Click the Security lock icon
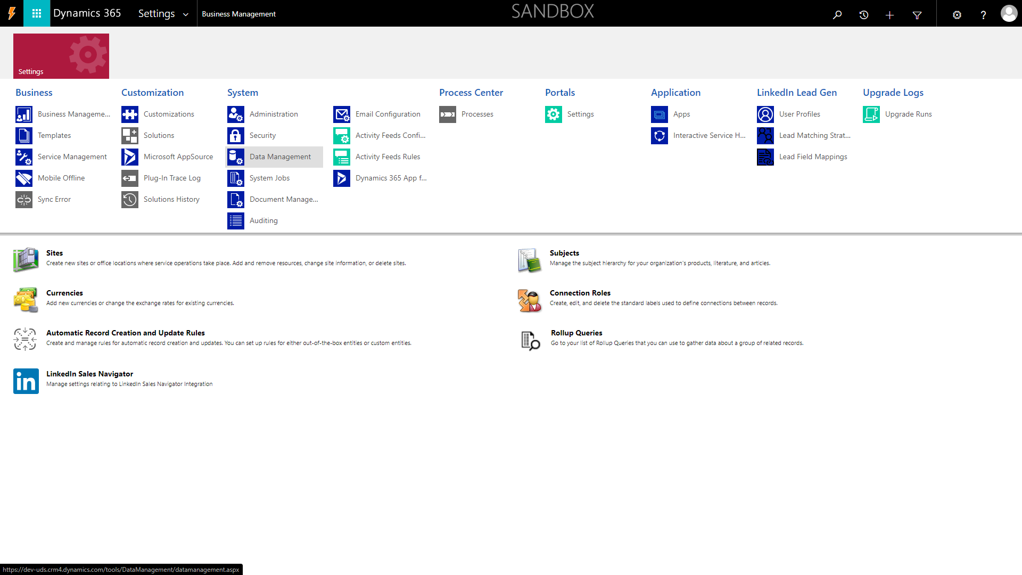Viewport: 1022px width, 575px height. (x=236, y=136)
